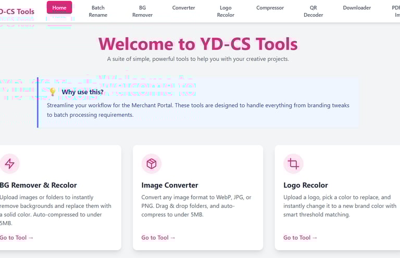The image size is (400, 258).
Task: Go to the Compressor tab
Action: tap(270, 8)
